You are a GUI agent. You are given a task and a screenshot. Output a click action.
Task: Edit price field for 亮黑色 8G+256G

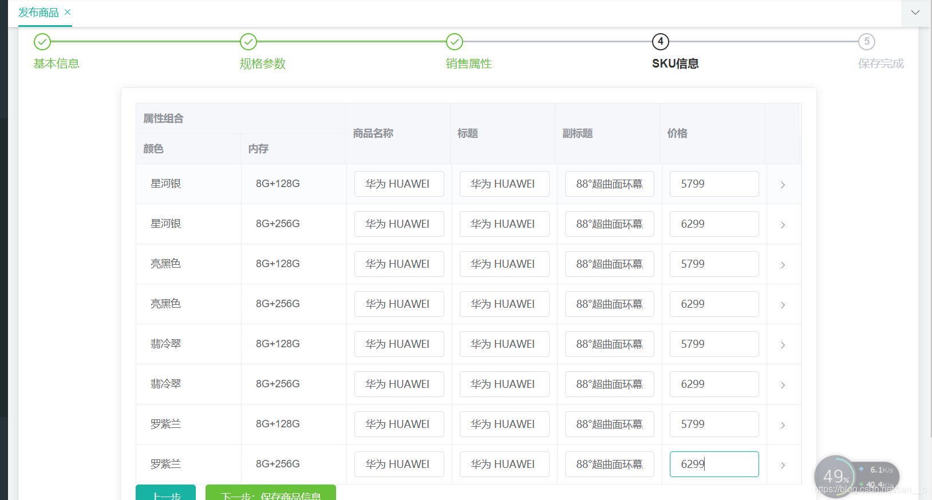pos(714,304)
